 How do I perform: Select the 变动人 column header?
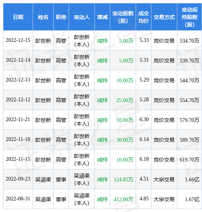(82, 17)
